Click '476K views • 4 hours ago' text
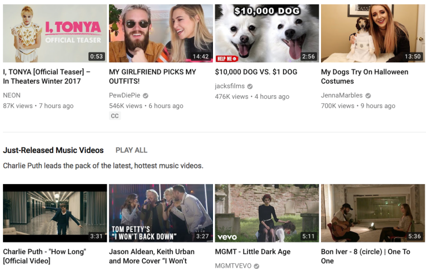 tap(252, 97)
